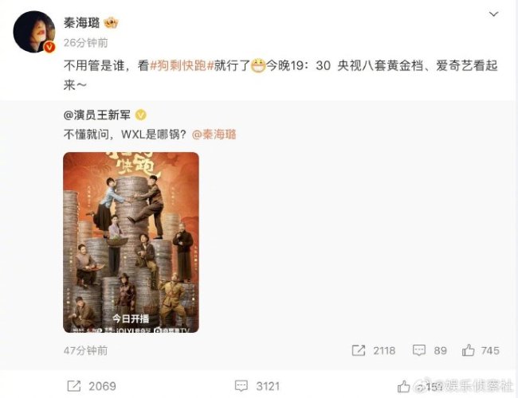
Task: Click comment icon on quoted post (89)
Action: pos(419,350)
